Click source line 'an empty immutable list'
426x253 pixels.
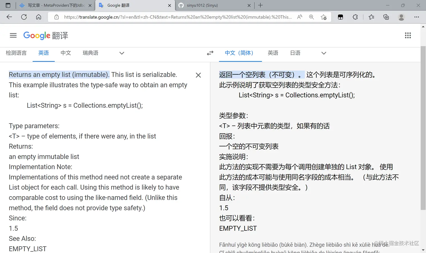pos(44,157)
